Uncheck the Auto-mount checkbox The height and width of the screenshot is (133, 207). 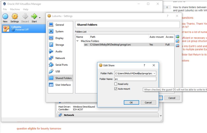coord(116,89)
